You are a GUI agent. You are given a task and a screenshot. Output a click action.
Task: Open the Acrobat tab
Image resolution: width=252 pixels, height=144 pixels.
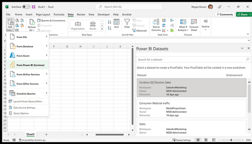[127, 15]
